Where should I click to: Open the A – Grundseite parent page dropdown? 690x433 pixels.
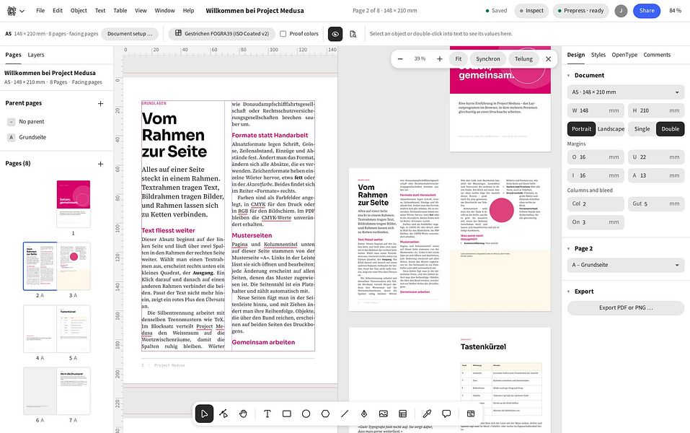coord(626,265)
